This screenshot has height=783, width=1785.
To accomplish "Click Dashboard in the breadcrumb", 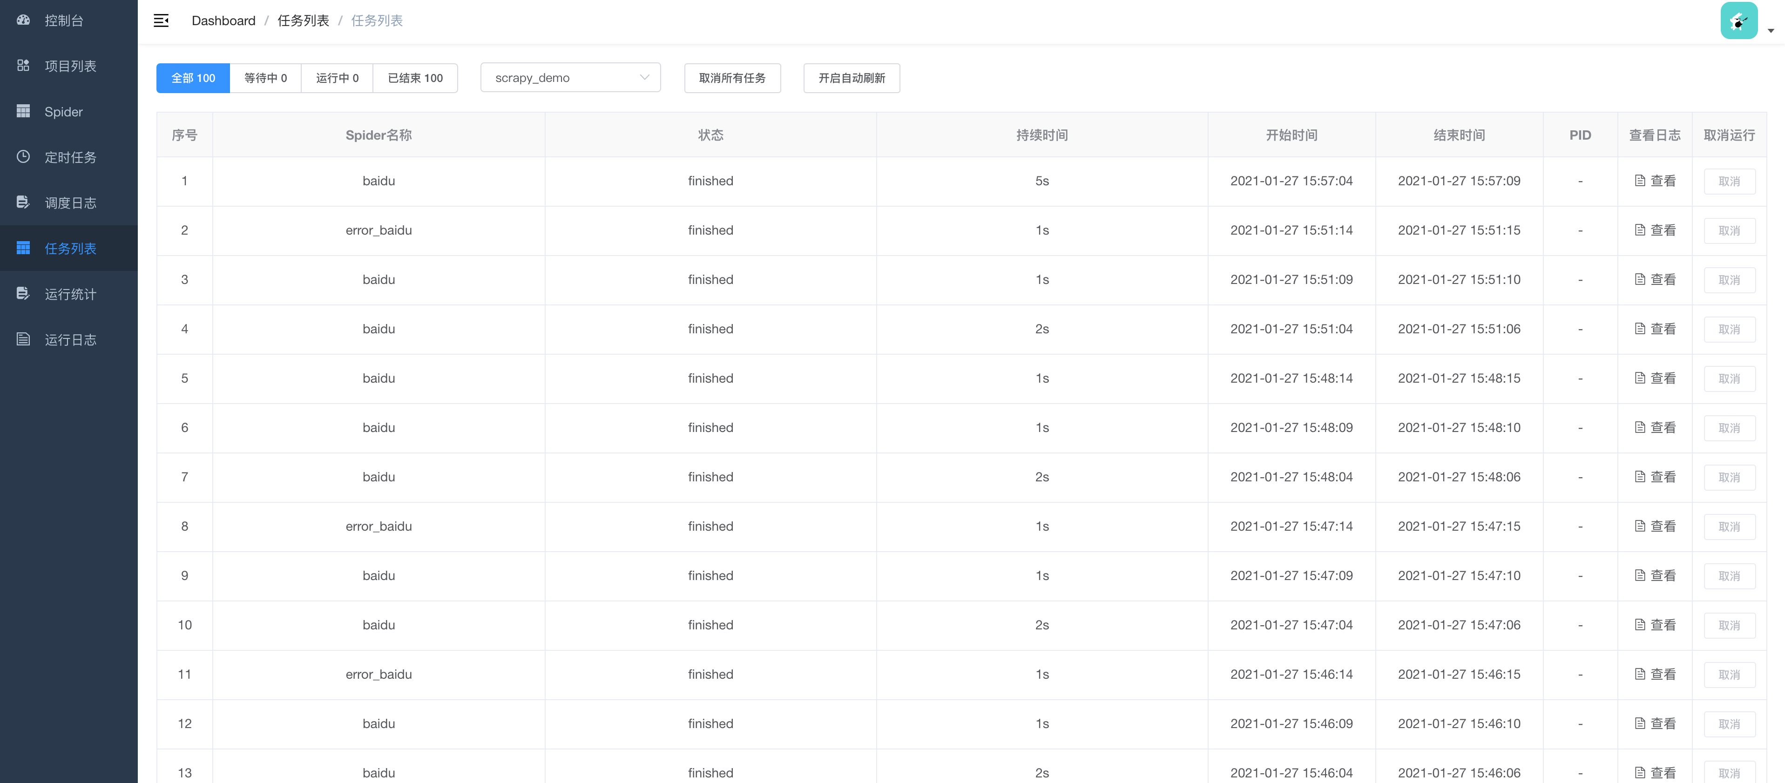I will pyautogui.click(x=223, y=21).
